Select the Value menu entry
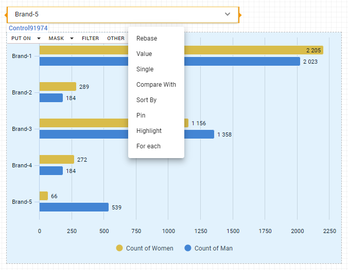Viewport: 348px width, 270px height. [x=144, y=54]
